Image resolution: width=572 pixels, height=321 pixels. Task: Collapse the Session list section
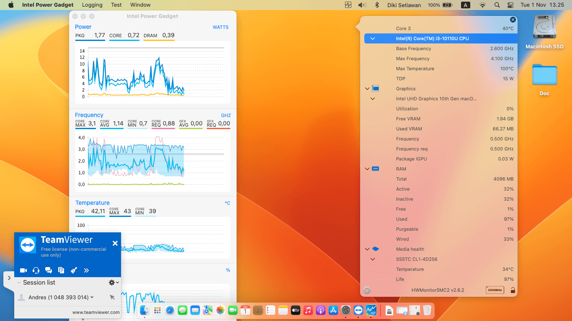tap(19, 283)
